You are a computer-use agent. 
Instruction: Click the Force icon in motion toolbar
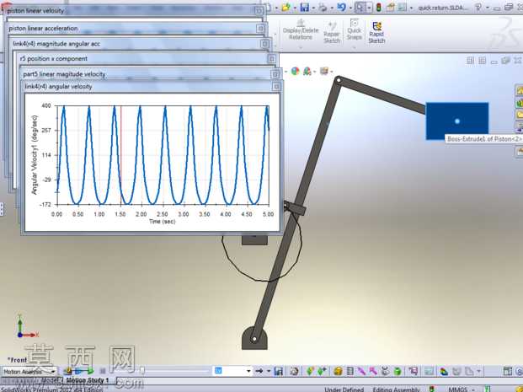pyautogui.click(x=373, y=371)
